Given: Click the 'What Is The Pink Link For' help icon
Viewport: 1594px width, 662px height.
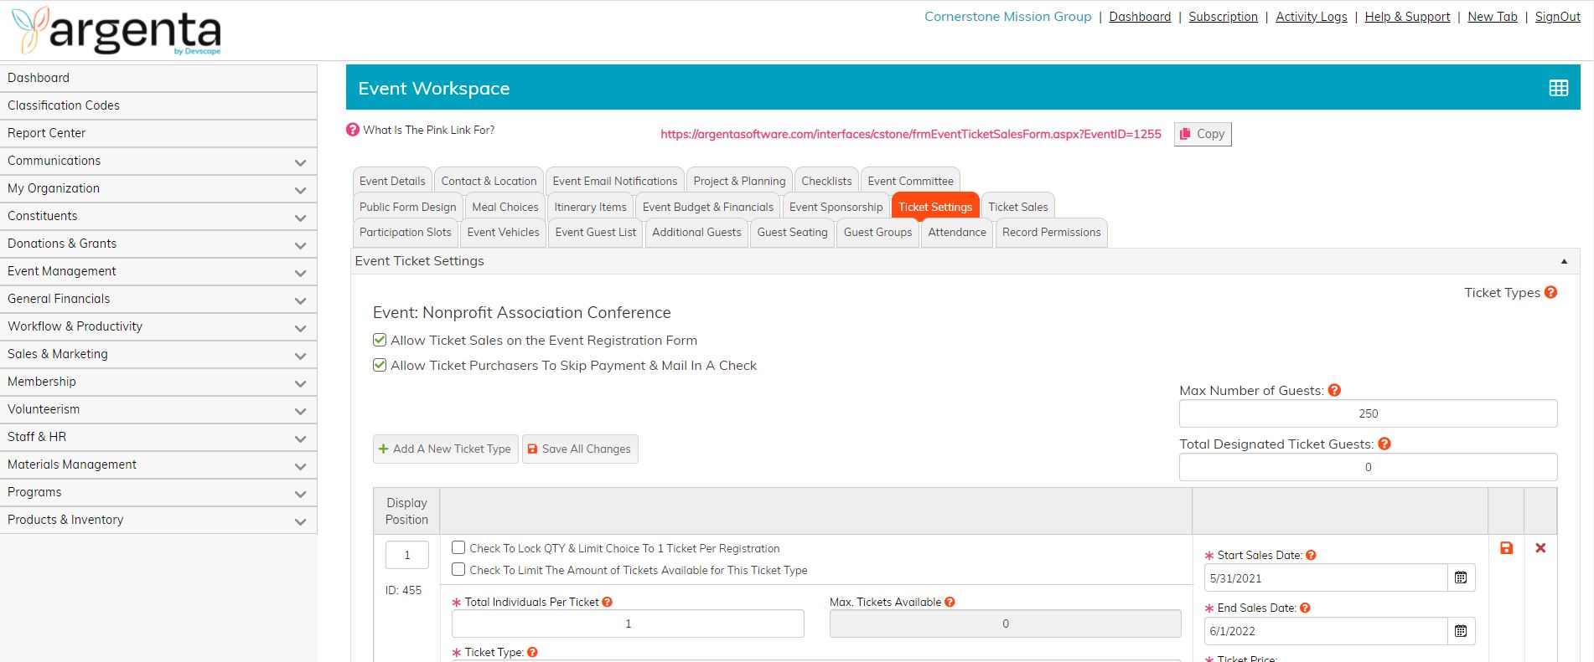Looking at the screenshot, I should click(353, 131).
